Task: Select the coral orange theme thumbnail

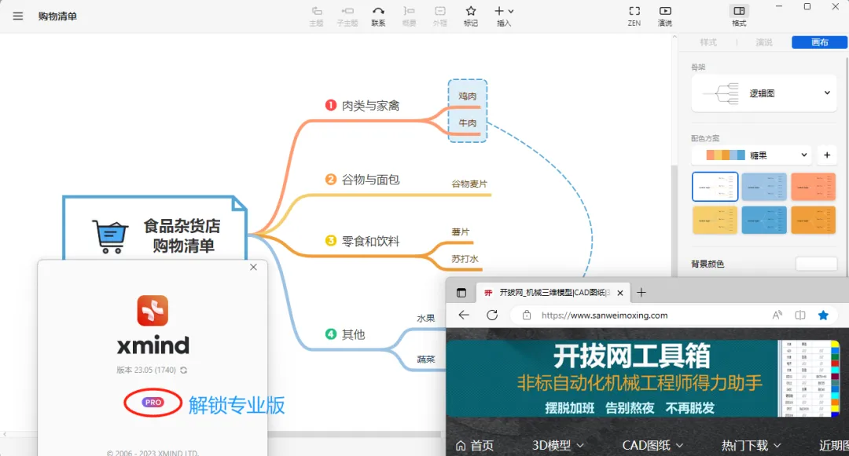Action: tap(814, 187)
